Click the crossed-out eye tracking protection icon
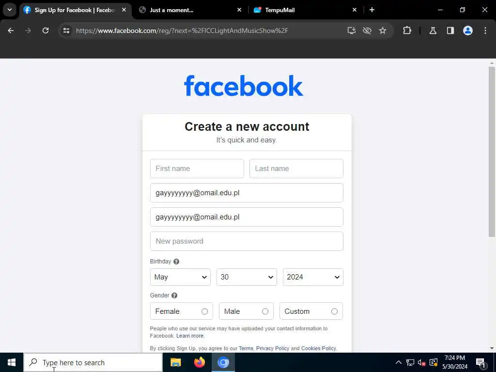496x372 pixels. point(367,31)
